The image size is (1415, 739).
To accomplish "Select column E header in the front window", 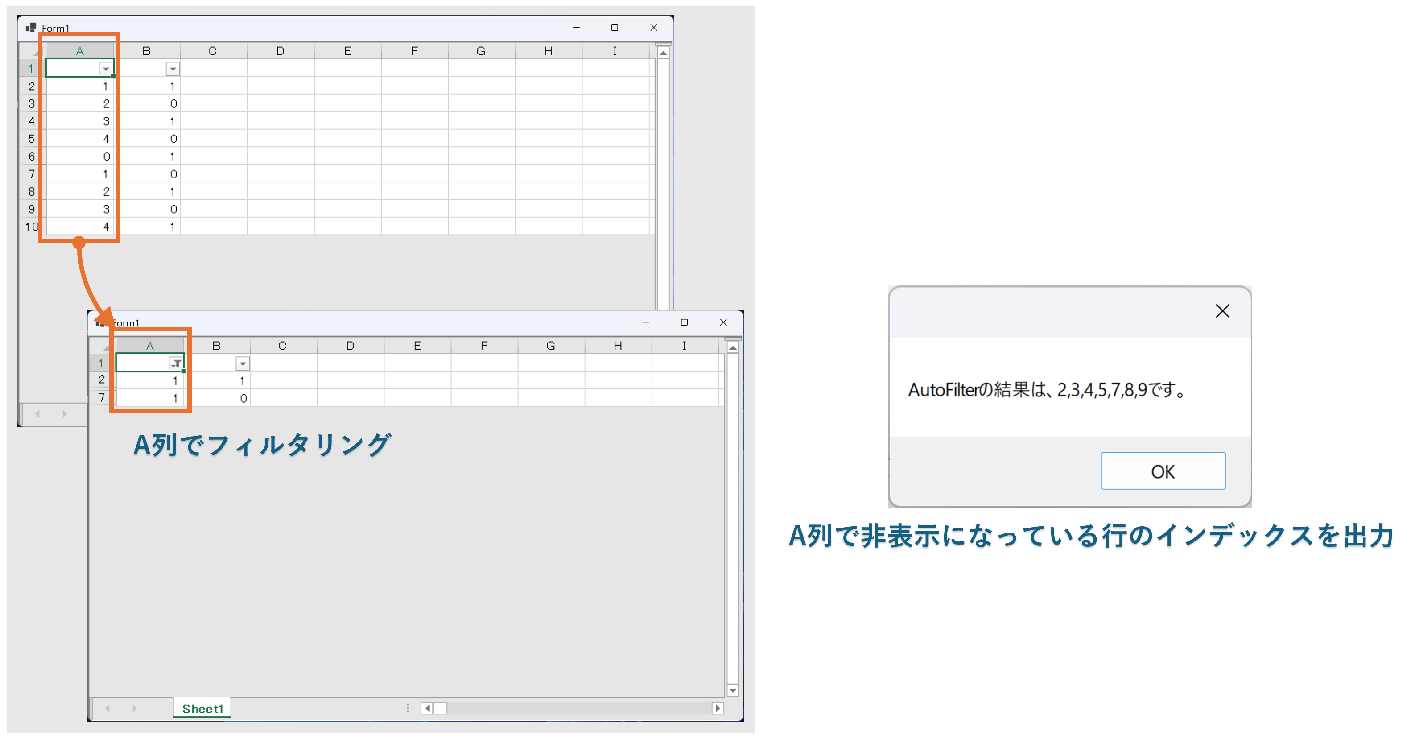I will tap(417, 346).
